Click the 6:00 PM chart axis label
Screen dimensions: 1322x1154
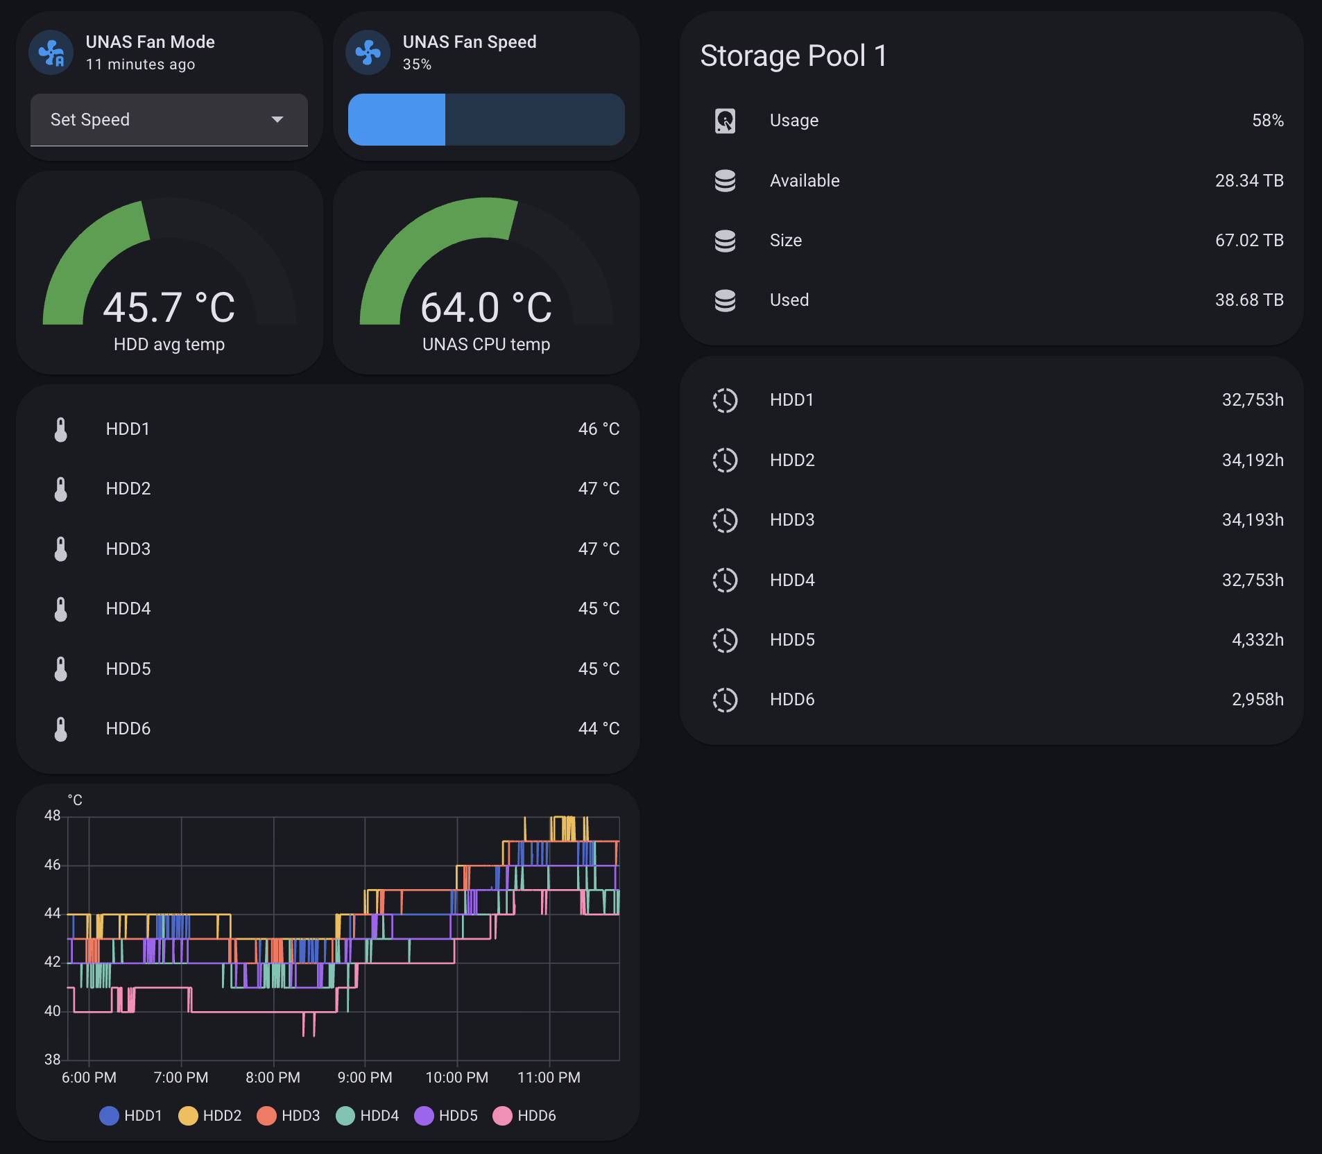click(x=89, y=1078)
